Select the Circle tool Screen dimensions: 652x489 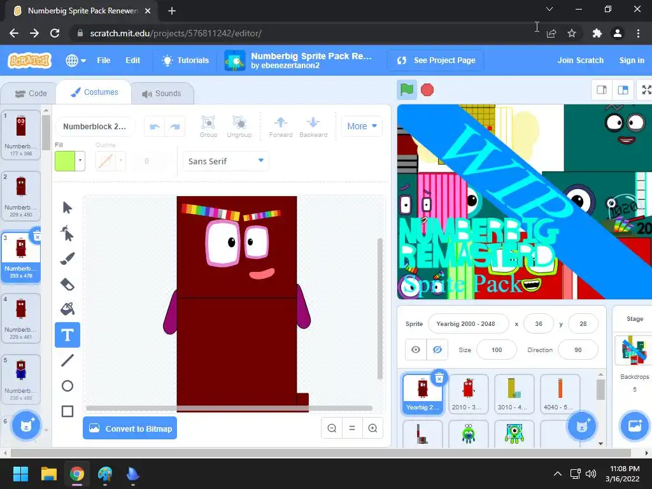coord(67,386)
